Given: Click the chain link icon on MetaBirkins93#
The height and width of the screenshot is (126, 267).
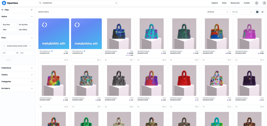Looking at the screenshot, I should pyautogui.click(x=138, y=60).
